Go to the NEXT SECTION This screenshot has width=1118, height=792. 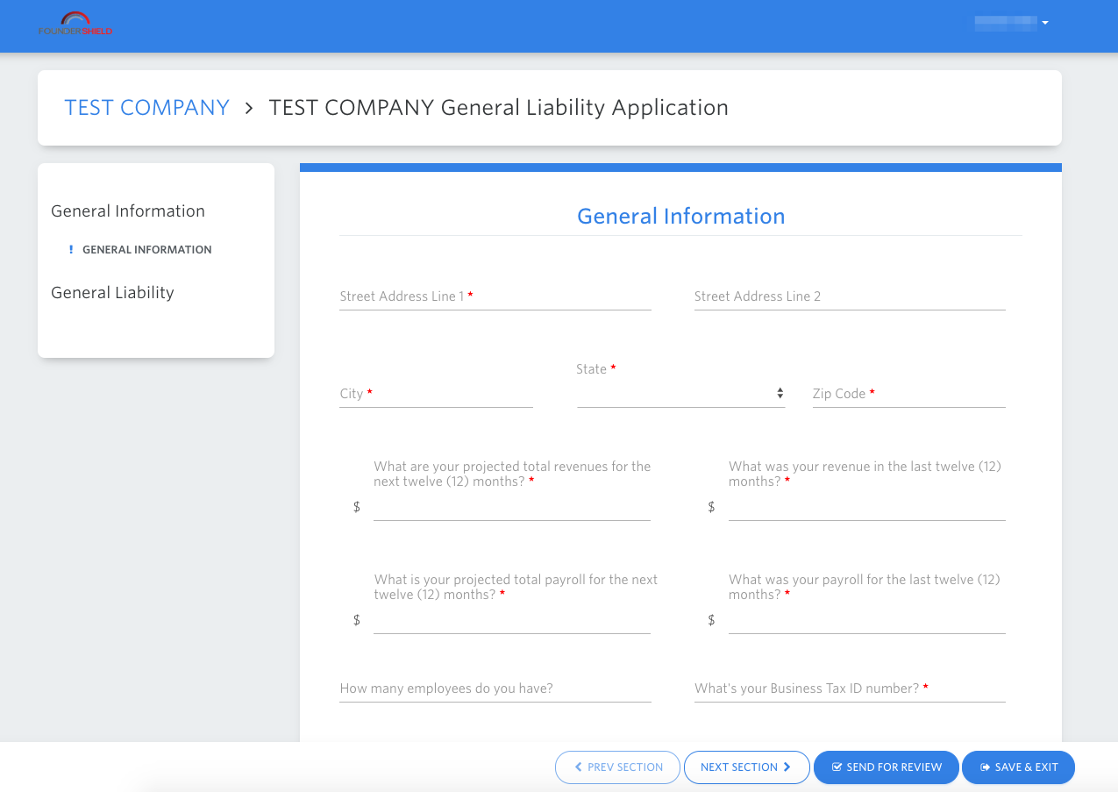(746, 767)
